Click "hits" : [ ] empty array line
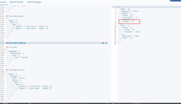 click(127, 38)
